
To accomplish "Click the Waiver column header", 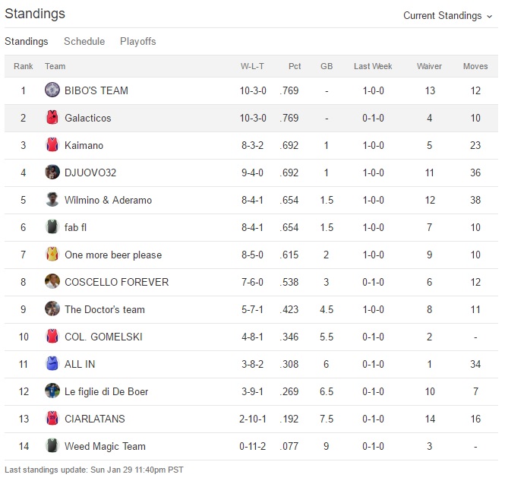I will point(429,66).
